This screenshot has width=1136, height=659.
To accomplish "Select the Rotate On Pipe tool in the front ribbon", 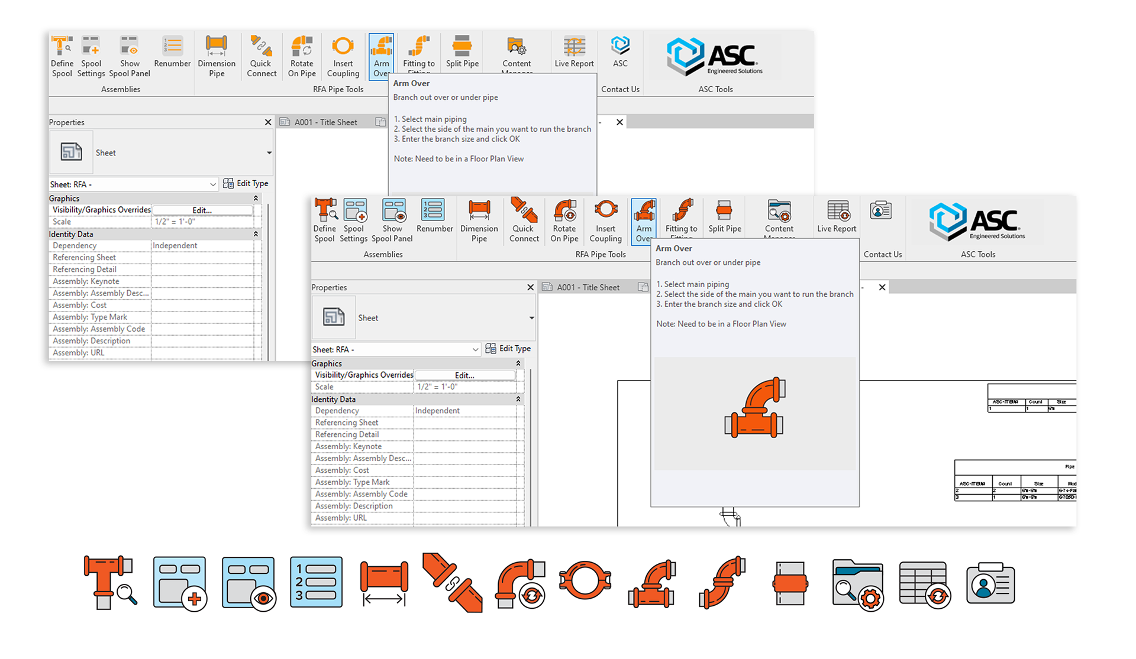I will tap(564, 220).
